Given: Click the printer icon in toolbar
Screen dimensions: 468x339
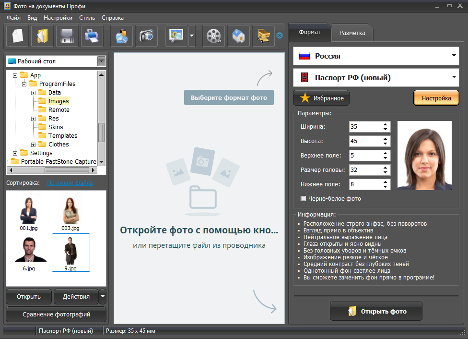Looking at the screenshot, I should 92,36.
